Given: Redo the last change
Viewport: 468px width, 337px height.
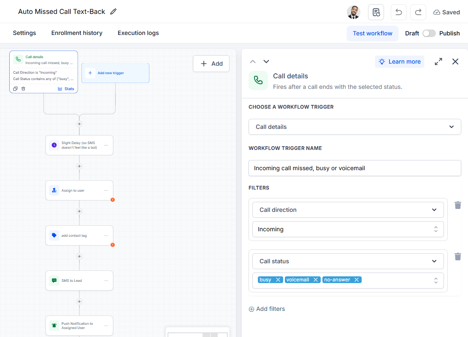Looking at the screenshot, I should tap(418, 12).
